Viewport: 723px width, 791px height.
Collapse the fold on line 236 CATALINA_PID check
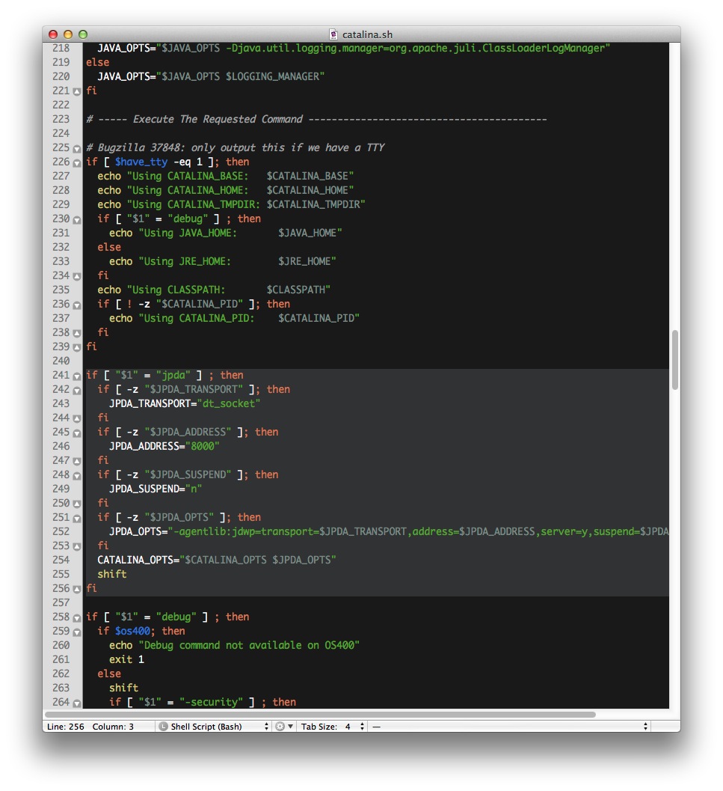[x=76, y=305]
